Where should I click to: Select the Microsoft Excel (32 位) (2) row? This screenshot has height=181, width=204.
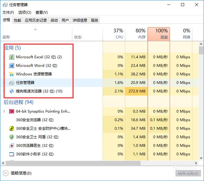(x=100, y=57)
